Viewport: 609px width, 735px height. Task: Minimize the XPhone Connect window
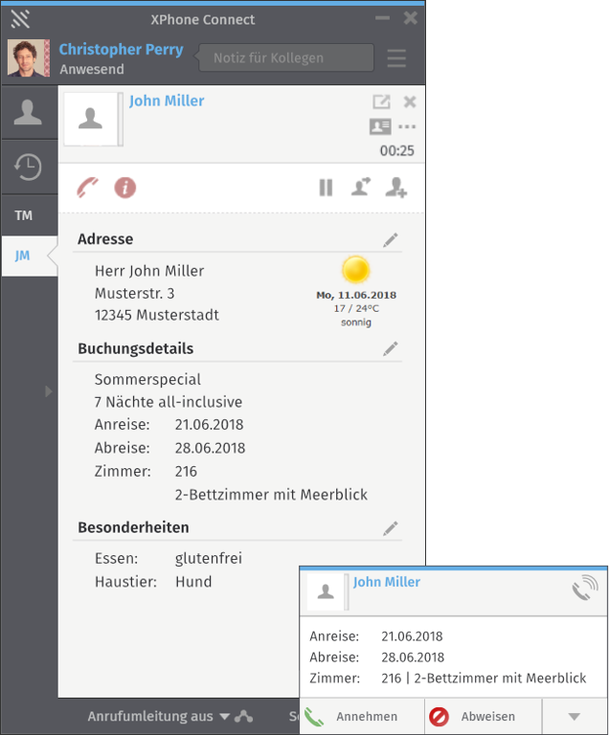(382, 18)
